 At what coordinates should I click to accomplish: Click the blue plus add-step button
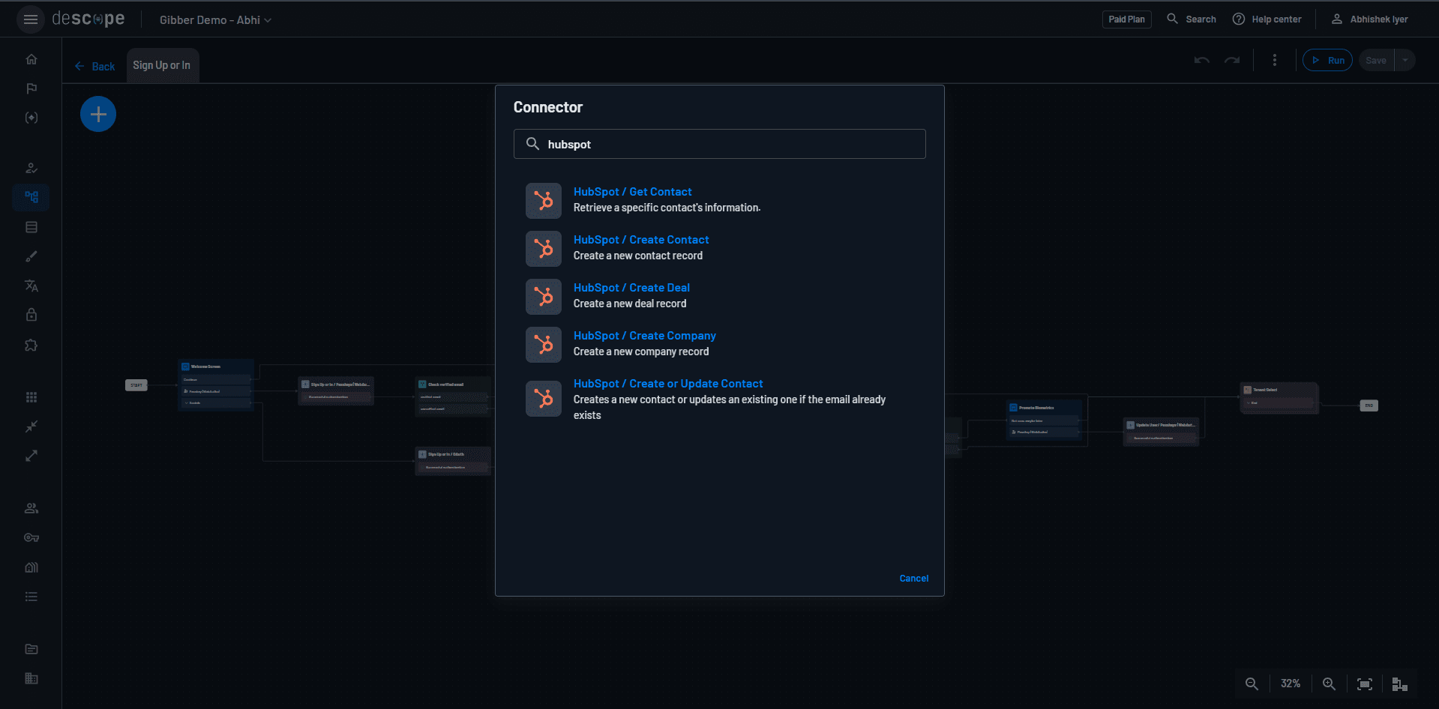click(98, 114)
